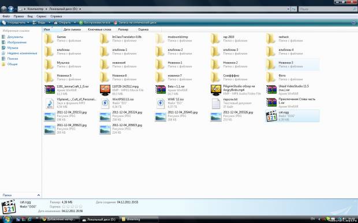The height and width of the screenshot is (223, 358).
Task: Sort by the Имя column header
Action: [x=52, y=29]
